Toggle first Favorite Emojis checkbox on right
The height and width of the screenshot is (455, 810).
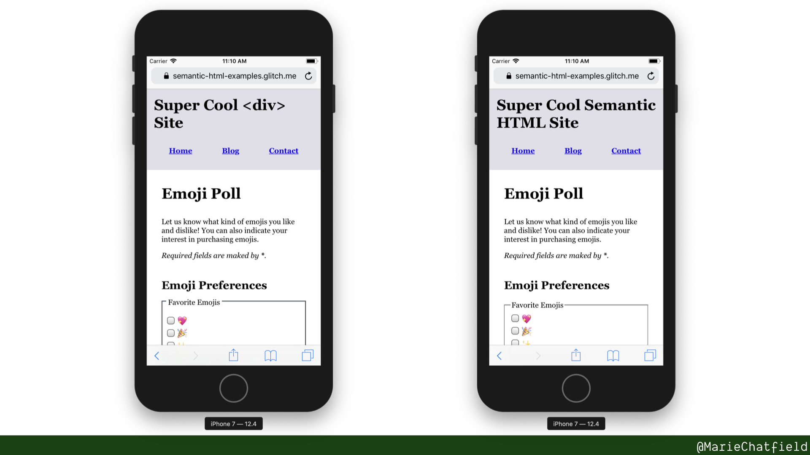click(x=515, y=318)
